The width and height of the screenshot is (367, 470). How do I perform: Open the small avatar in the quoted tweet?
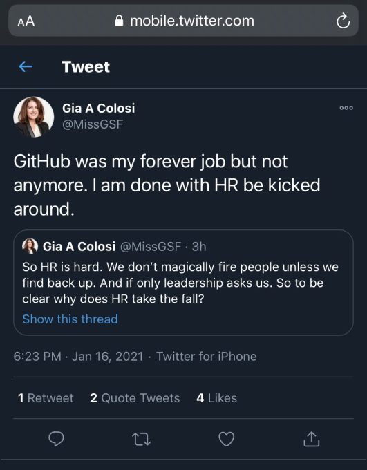tap(30, 246)
